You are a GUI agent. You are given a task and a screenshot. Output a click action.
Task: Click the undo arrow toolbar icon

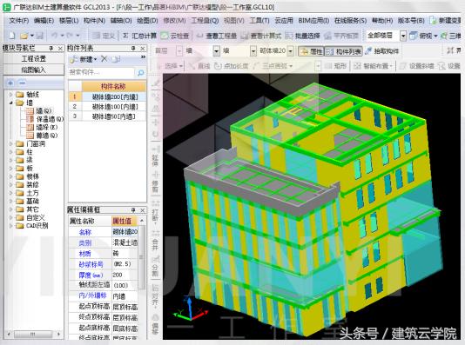[55, 36]
